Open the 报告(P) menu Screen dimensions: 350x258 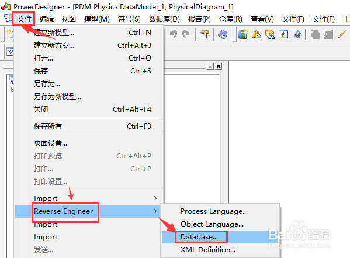(199, 19)
